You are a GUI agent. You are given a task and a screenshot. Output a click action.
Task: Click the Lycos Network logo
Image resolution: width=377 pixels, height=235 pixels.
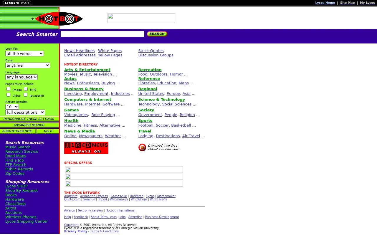[x=17, y=3]
